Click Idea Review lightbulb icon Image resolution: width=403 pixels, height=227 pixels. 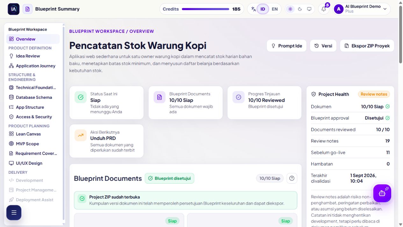(x=11, y=56)
